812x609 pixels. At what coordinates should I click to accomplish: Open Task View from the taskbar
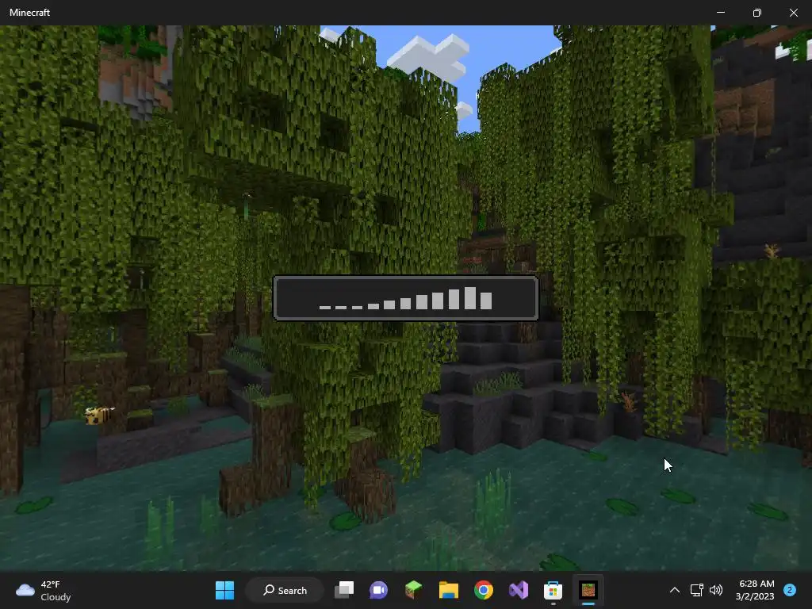pyautogui.click(x=344, y=590)
